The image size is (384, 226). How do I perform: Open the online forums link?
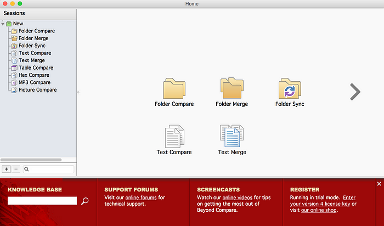(141, 197)
